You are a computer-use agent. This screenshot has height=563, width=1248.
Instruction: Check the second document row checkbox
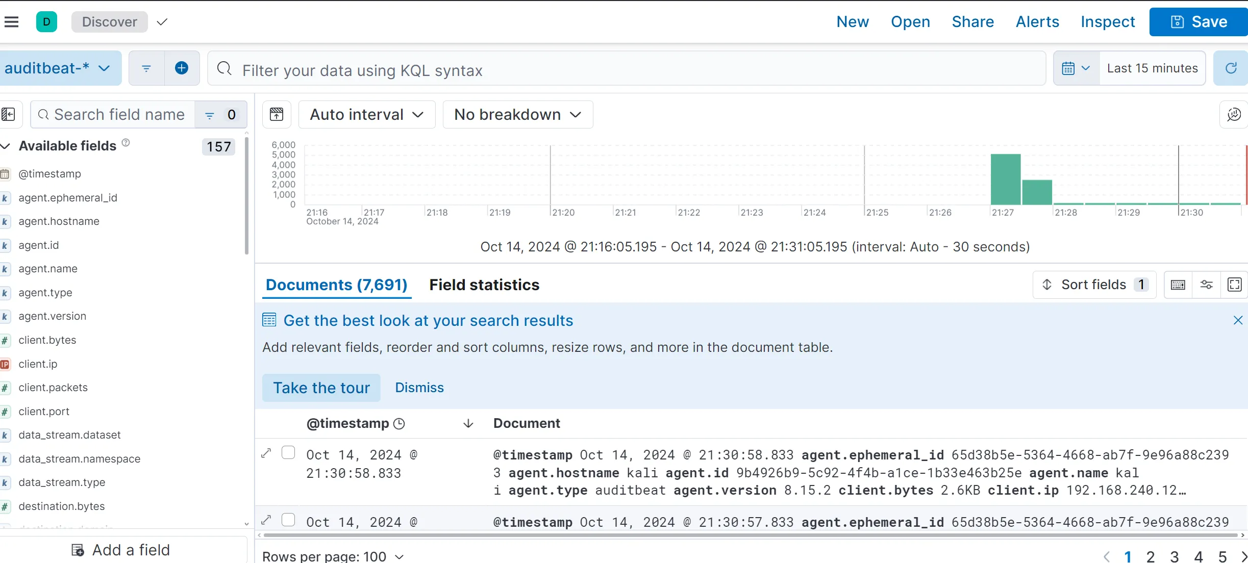pos(289,519)
